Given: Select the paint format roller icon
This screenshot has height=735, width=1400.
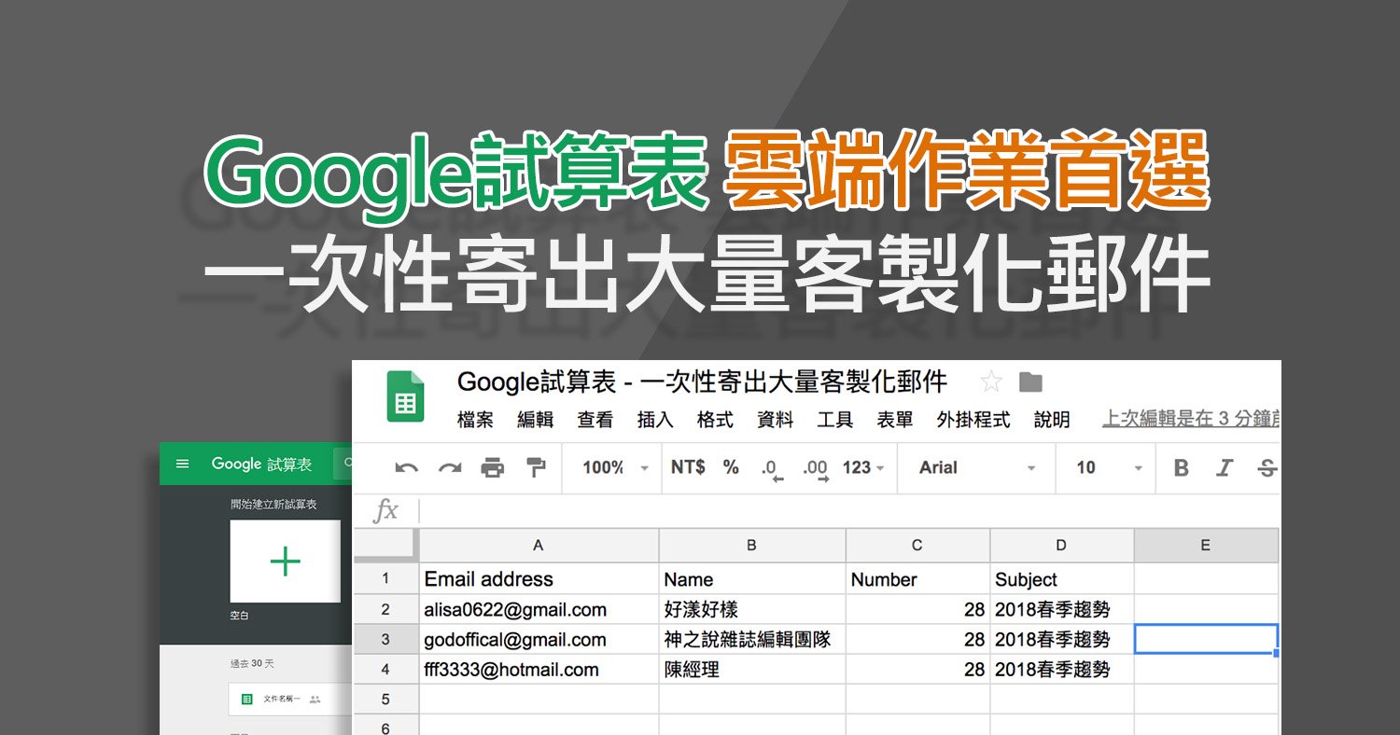Looking at the screenshot, I should [536, 467].
